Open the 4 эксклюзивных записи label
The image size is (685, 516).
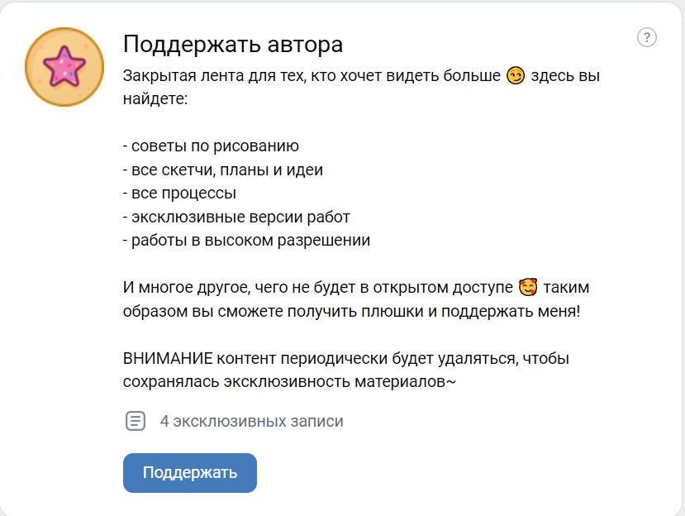pyautogui.click(x=252, y=421)
